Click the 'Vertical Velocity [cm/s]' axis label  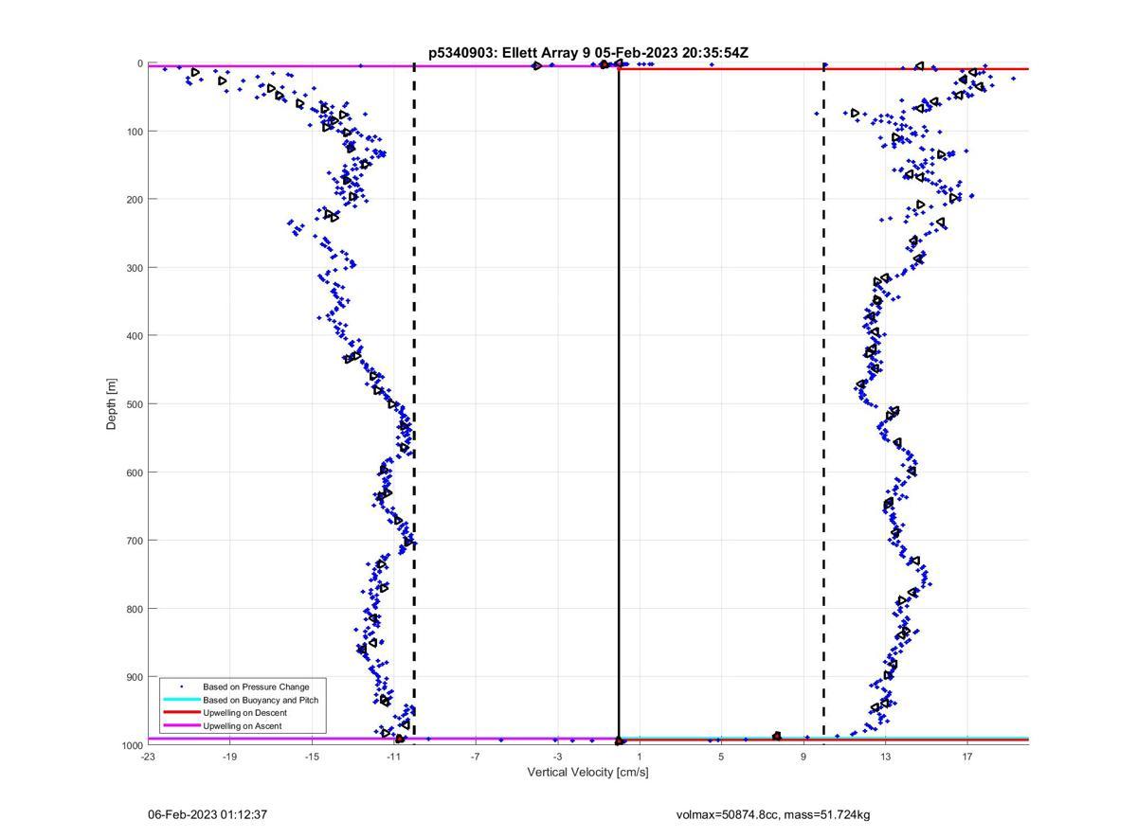tap(587, 773)
